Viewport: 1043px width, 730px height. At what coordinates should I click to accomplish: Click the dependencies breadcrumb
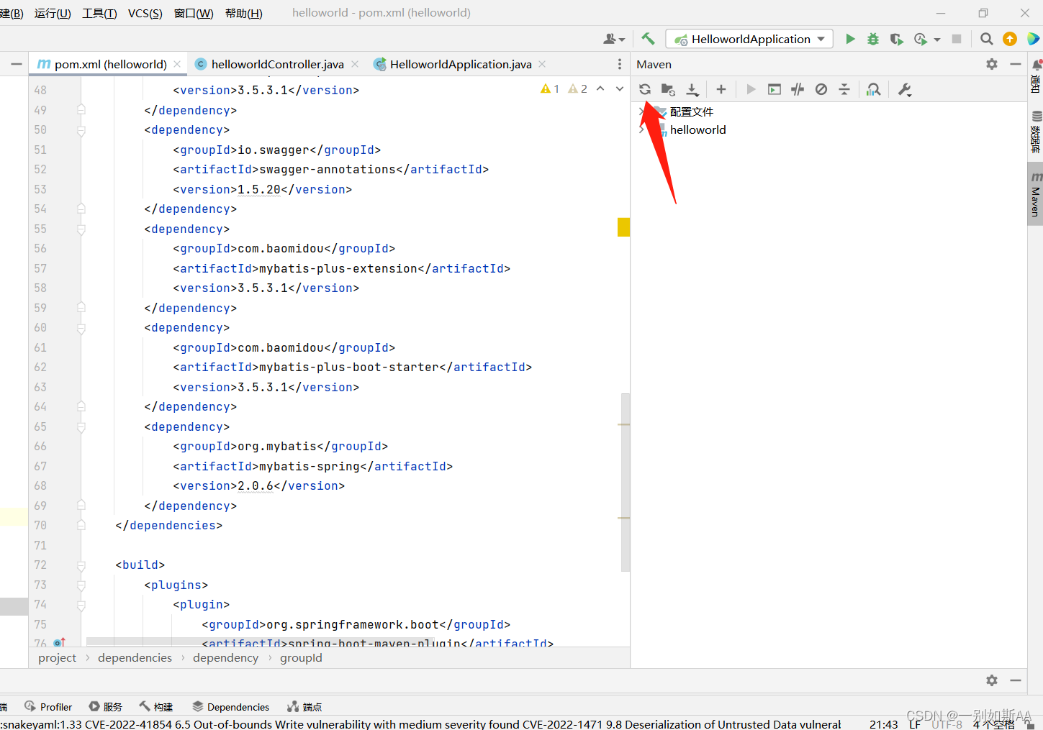[x=135, y=657]
